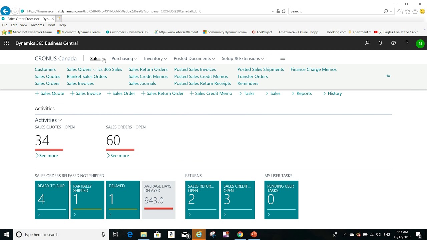Screen dimensions: 427x240
Task: Click the pin icon to pin the menu
Action: point(388,76)
